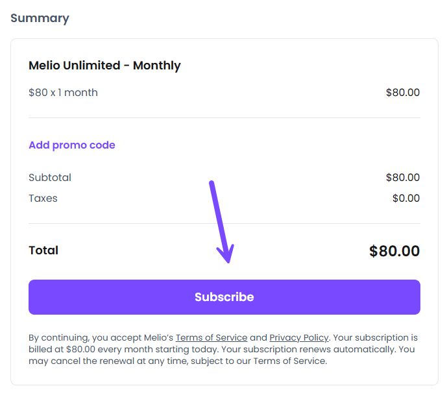Open the Add promo code link

coord(72,145)
